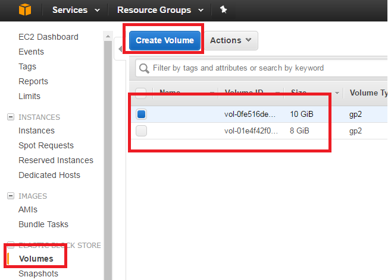
Task: Open EC2 Dashboard in the sidebar
Action: 49,37
